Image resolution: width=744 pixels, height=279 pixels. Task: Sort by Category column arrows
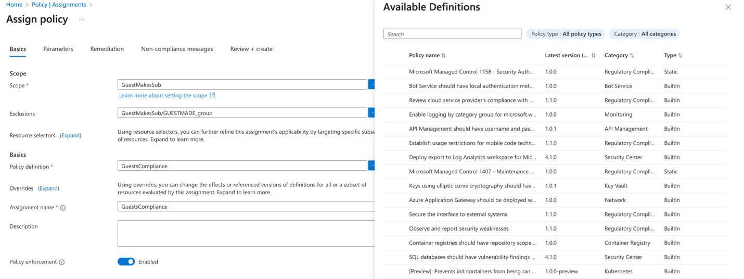click(632, 56)
